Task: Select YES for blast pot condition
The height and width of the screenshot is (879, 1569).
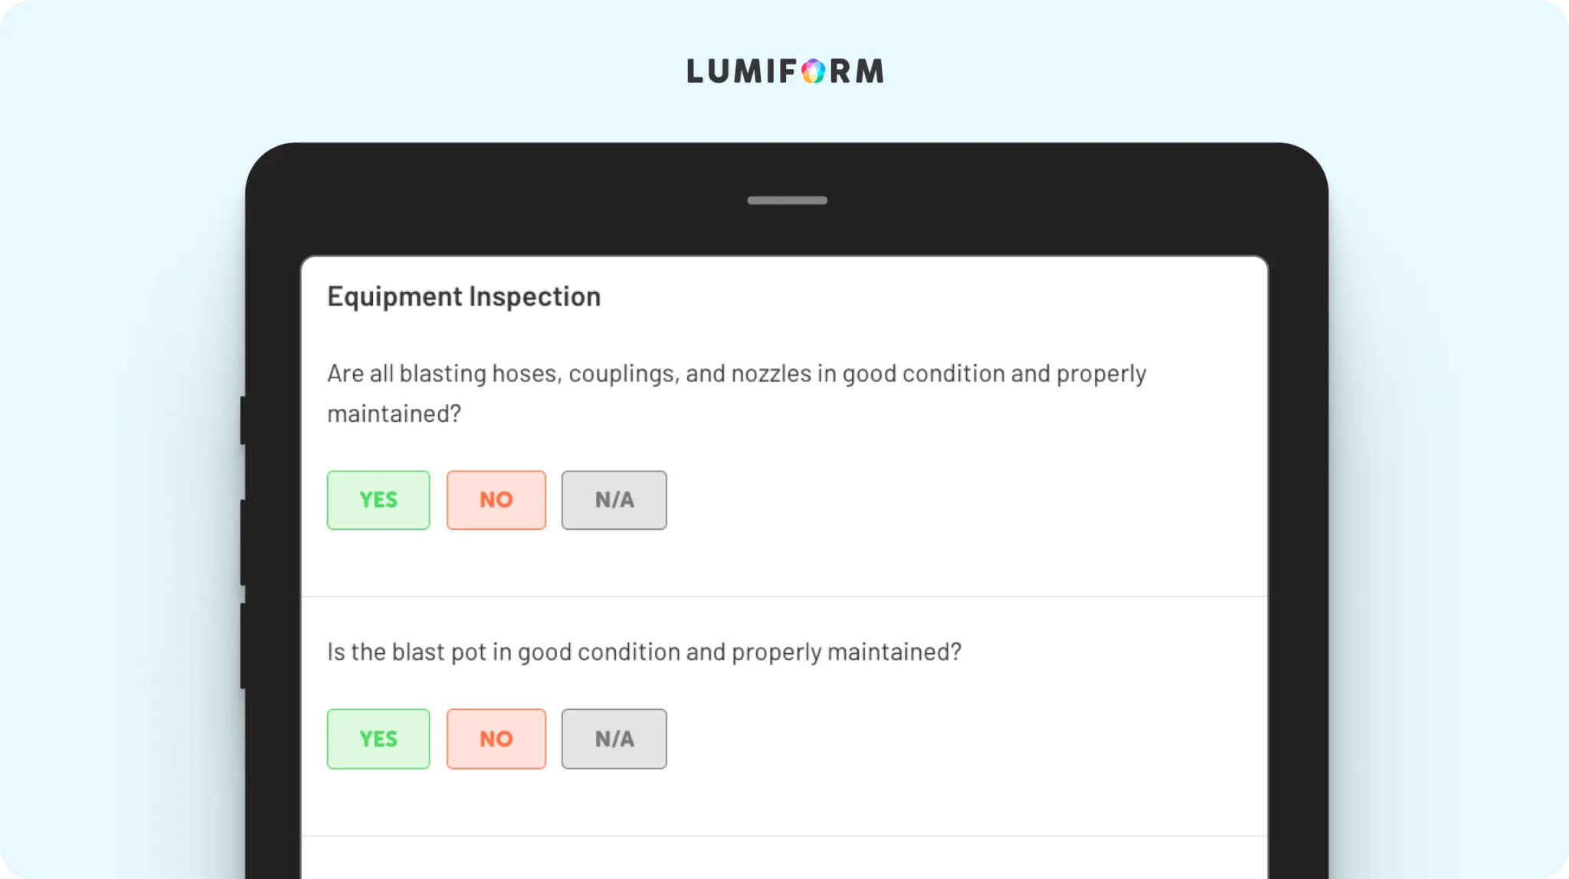Action: click(x=378, y=739)
